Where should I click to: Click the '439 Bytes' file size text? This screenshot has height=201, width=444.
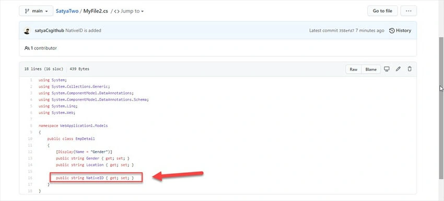coord(79,69)
